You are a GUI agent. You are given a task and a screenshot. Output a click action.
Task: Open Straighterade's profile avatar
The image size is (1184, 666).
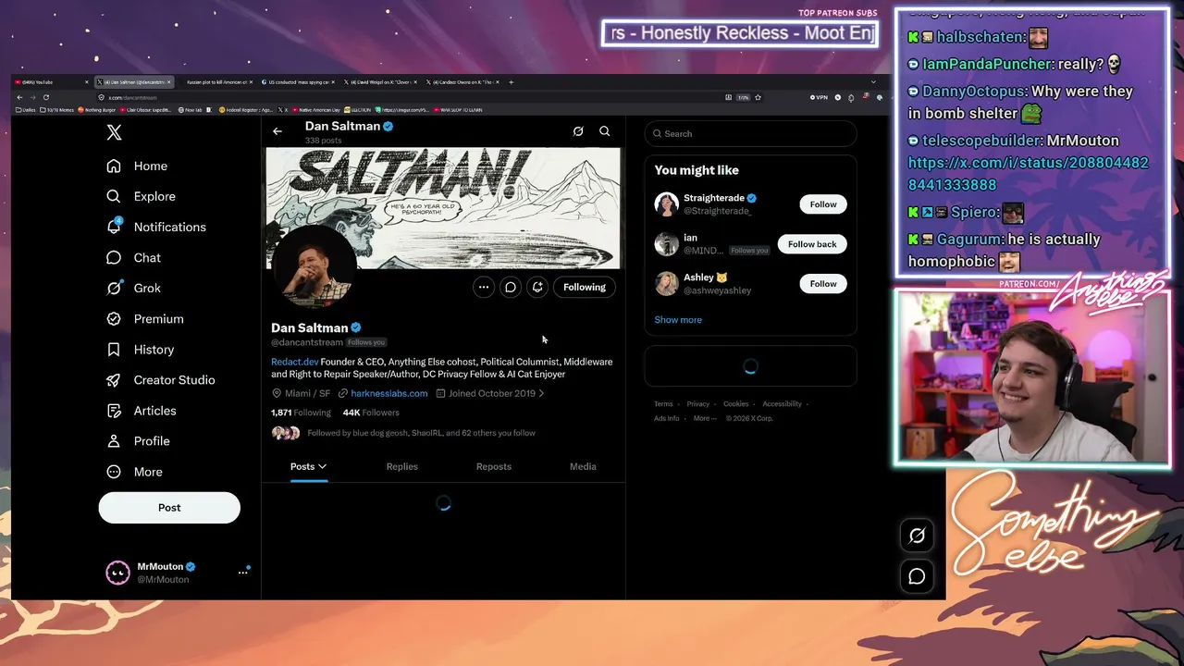pos(667,204)
